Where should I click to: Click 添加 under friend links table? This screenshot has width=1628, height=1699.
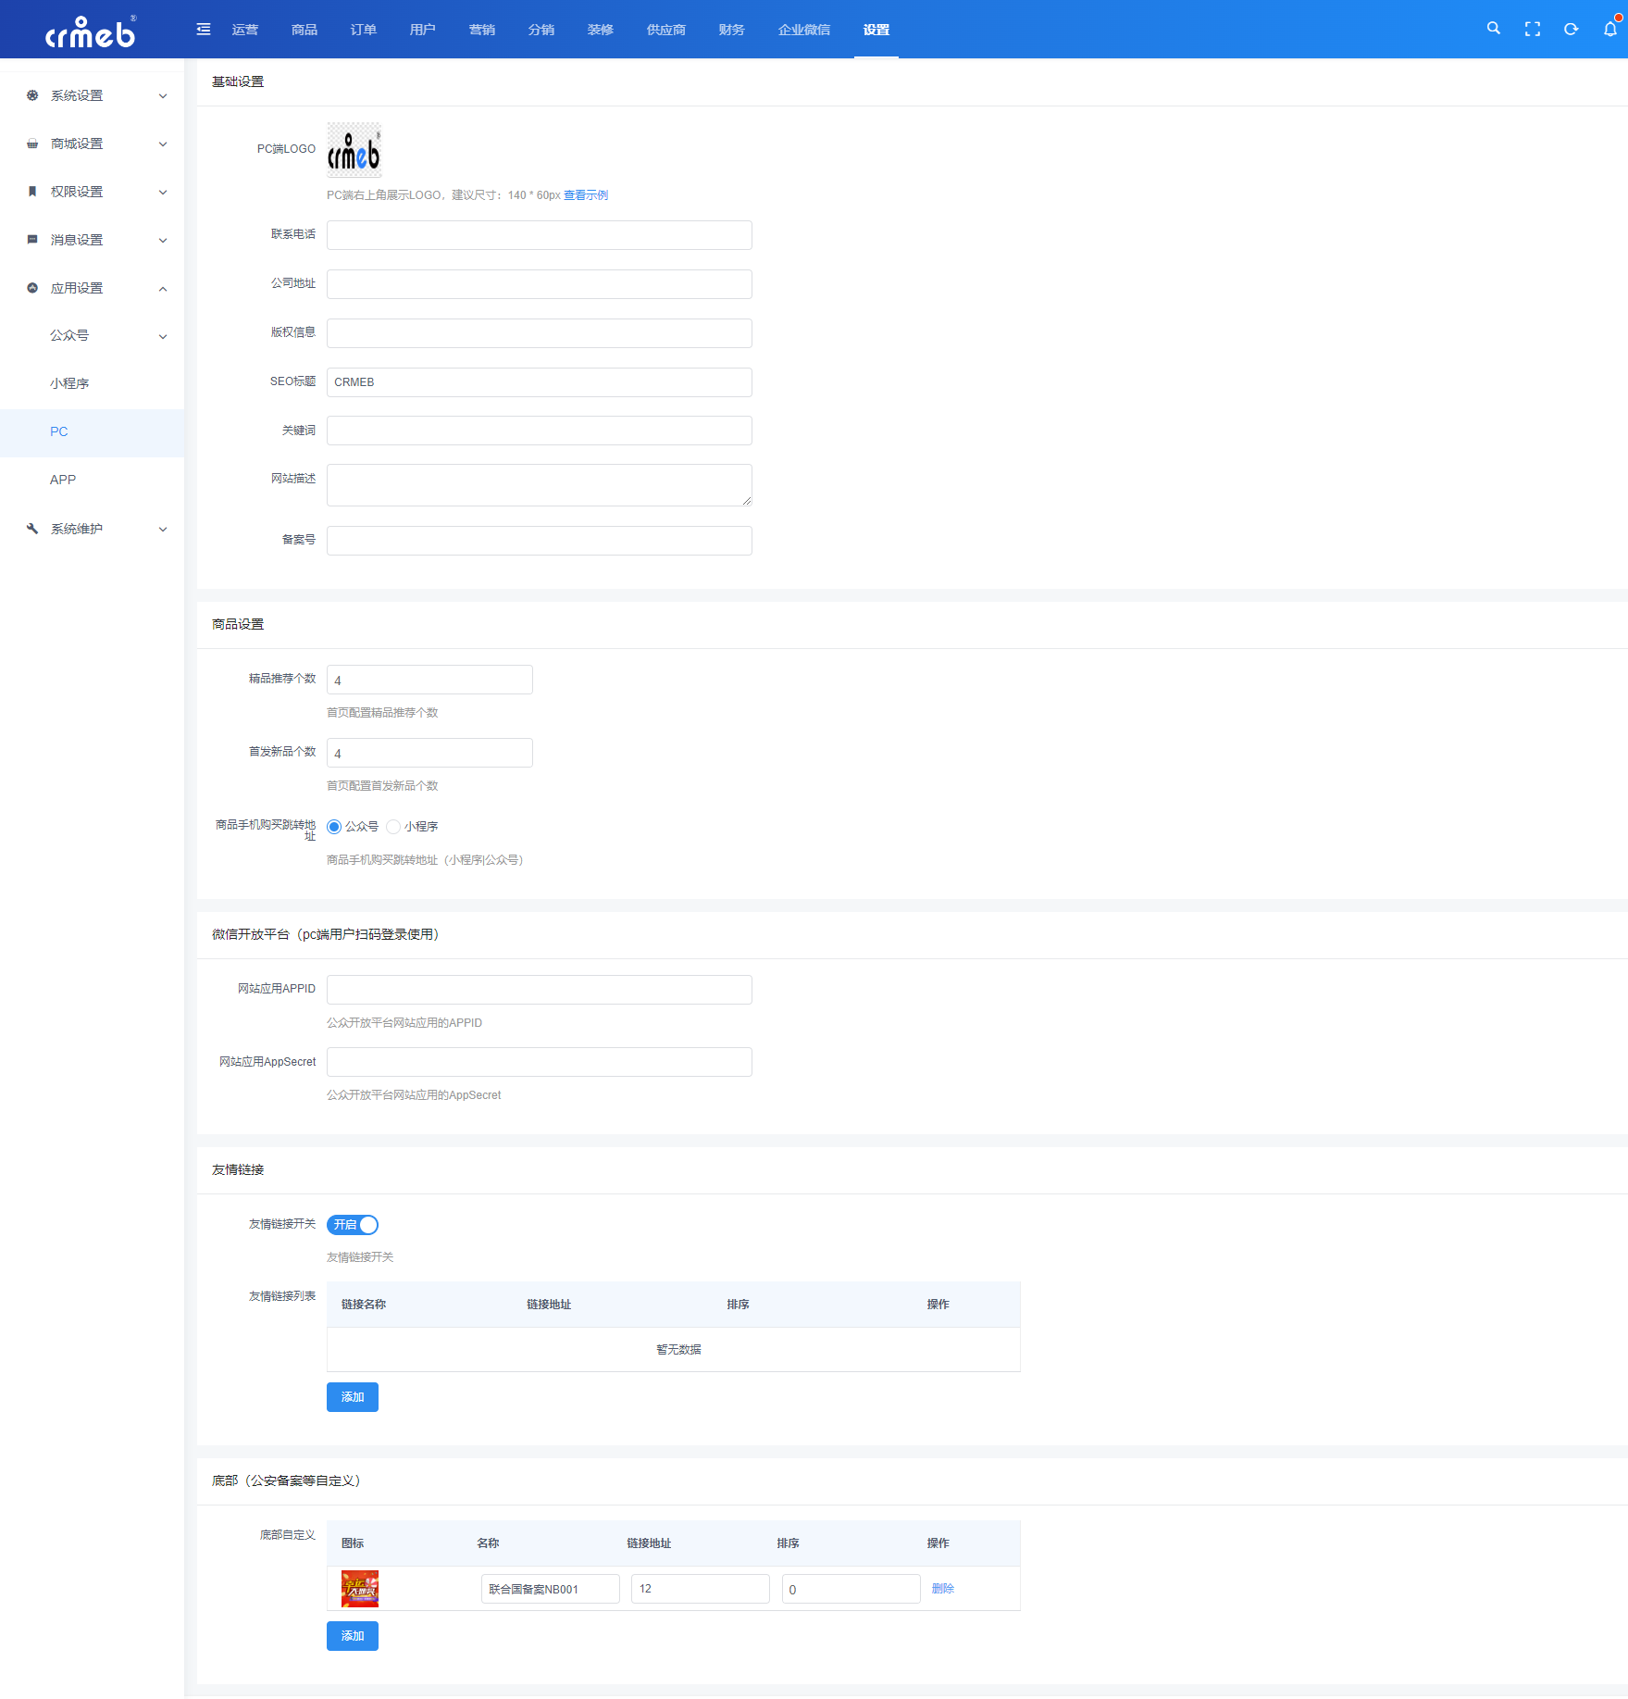pyautogui.click(x=353, y=1396)
